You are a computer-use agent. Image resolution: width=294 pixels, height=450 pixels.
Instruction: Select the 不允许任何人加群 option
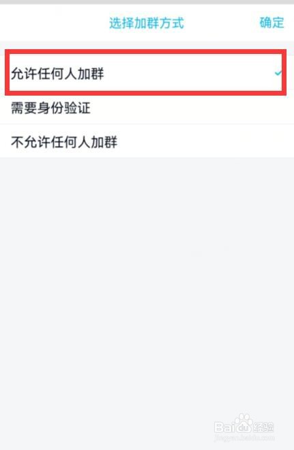pos(147,141)
